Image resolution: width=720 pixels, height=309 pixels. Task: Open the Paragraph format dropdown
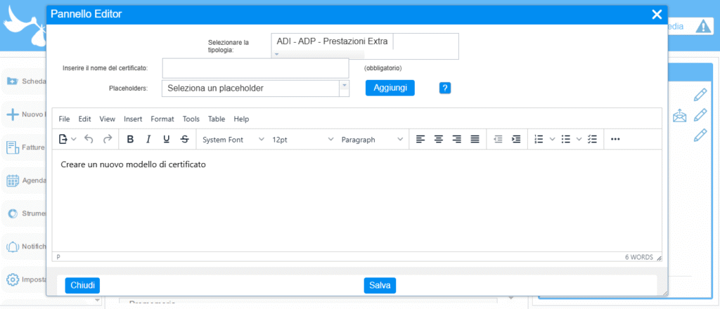(x=372, y=140)
